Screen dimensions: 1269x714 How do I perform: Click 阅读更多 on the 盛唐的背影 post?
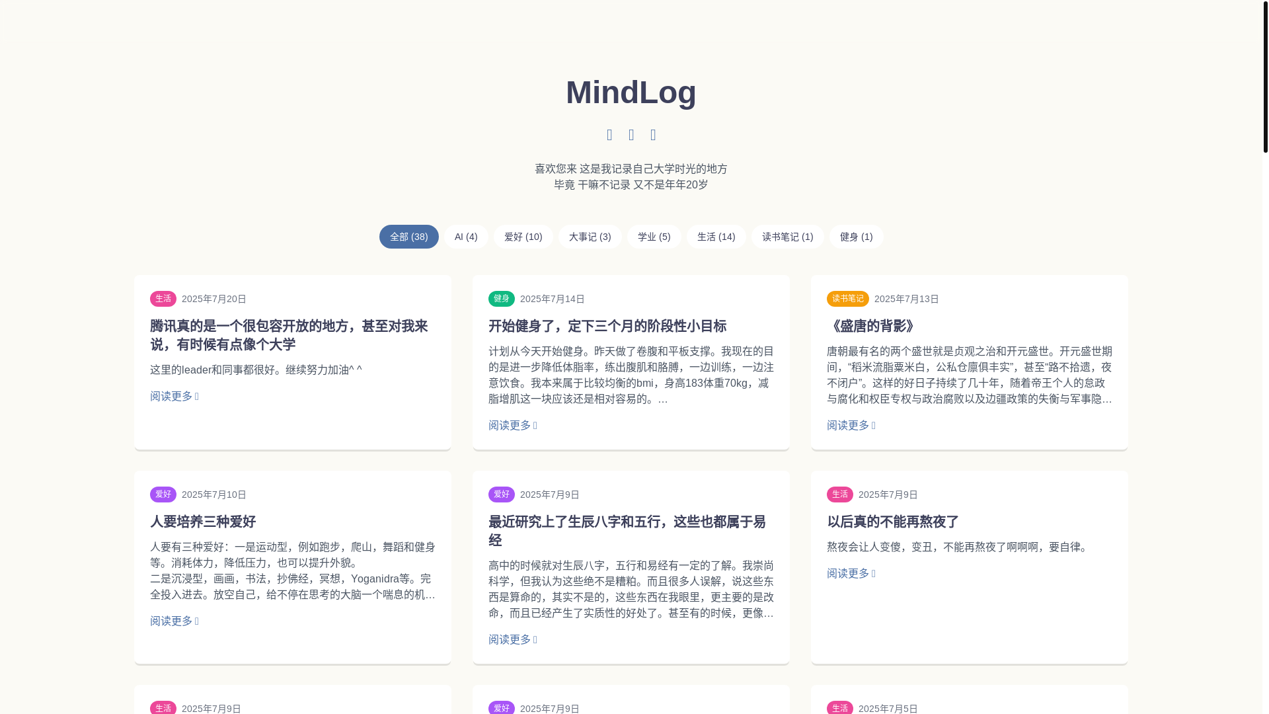pyautogui.click(x=851, y=425)
